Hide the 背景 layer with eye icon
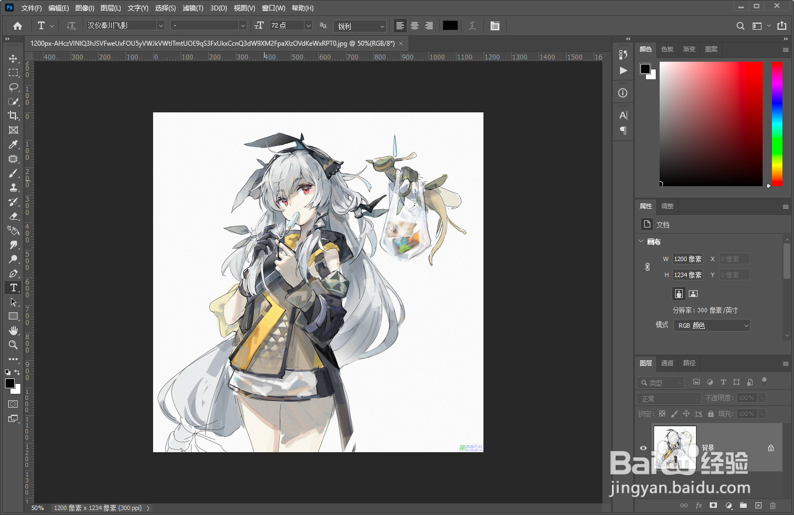This screenshot has height=515, width=794. click(x=643, y=448)
